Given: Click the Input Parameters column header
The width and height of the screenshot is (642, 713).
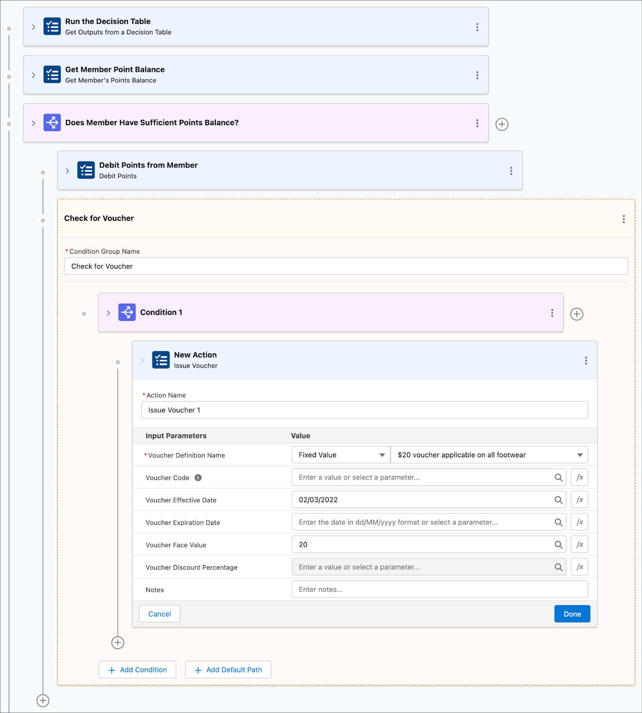Looking at the screenshot, I should click(176, 436).
